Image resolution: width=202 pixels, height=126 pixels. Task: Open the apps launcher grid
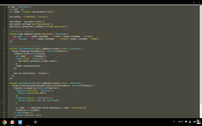click(x=35, y=122)
